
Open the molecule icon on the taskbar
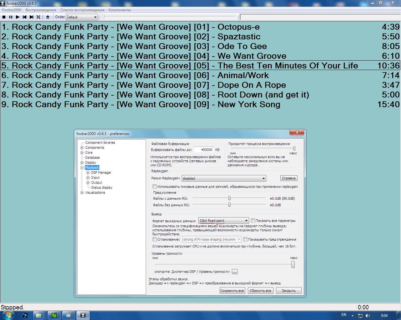(25, 316)
